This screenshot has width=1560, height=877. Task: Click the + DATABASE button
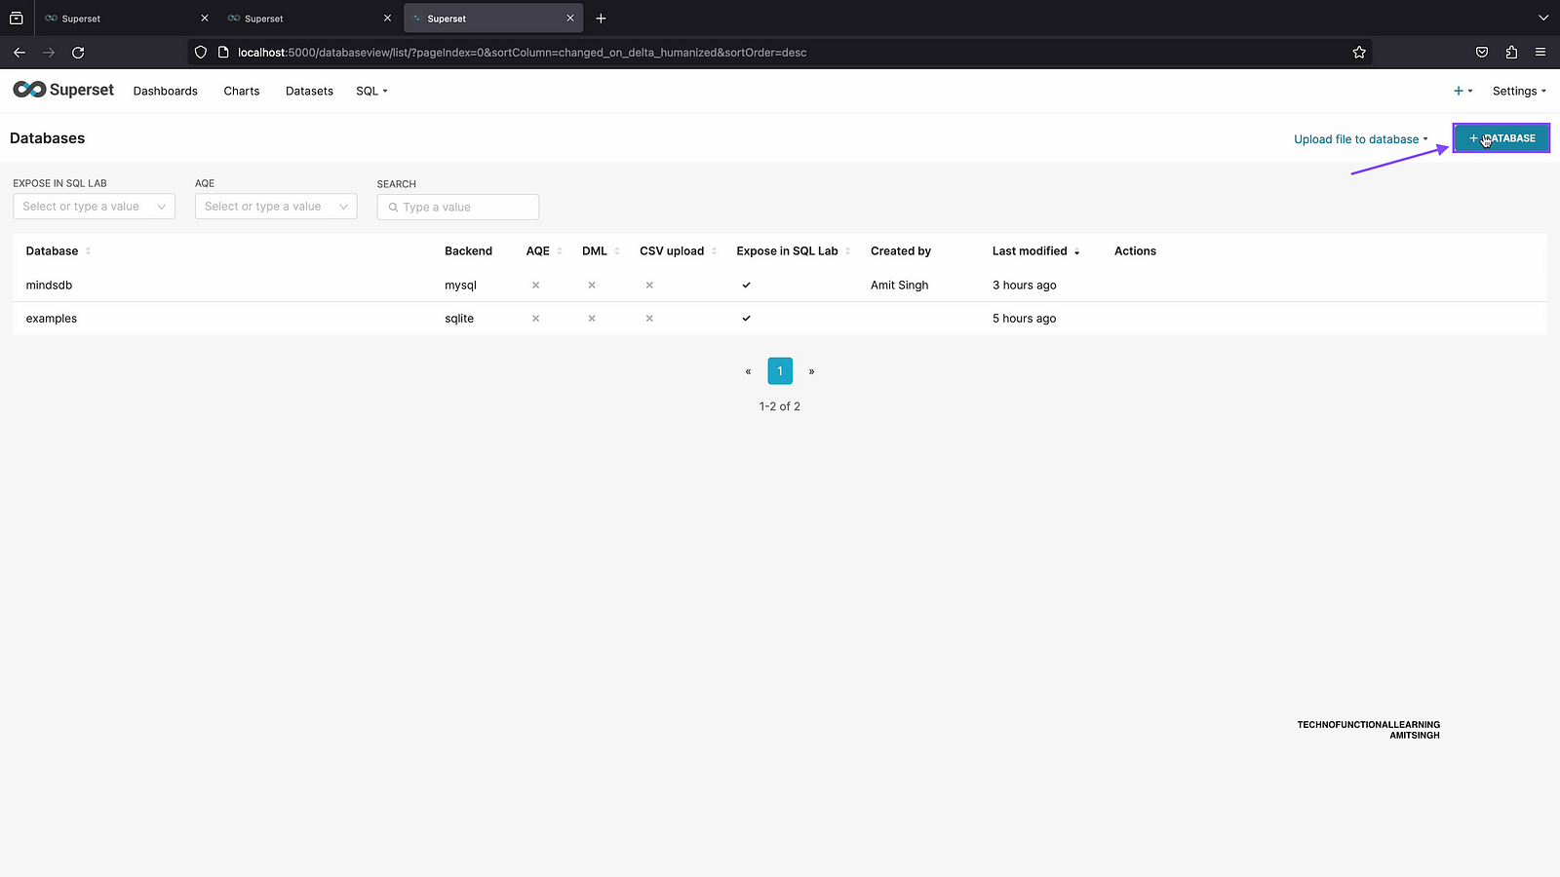point(1501,138)
